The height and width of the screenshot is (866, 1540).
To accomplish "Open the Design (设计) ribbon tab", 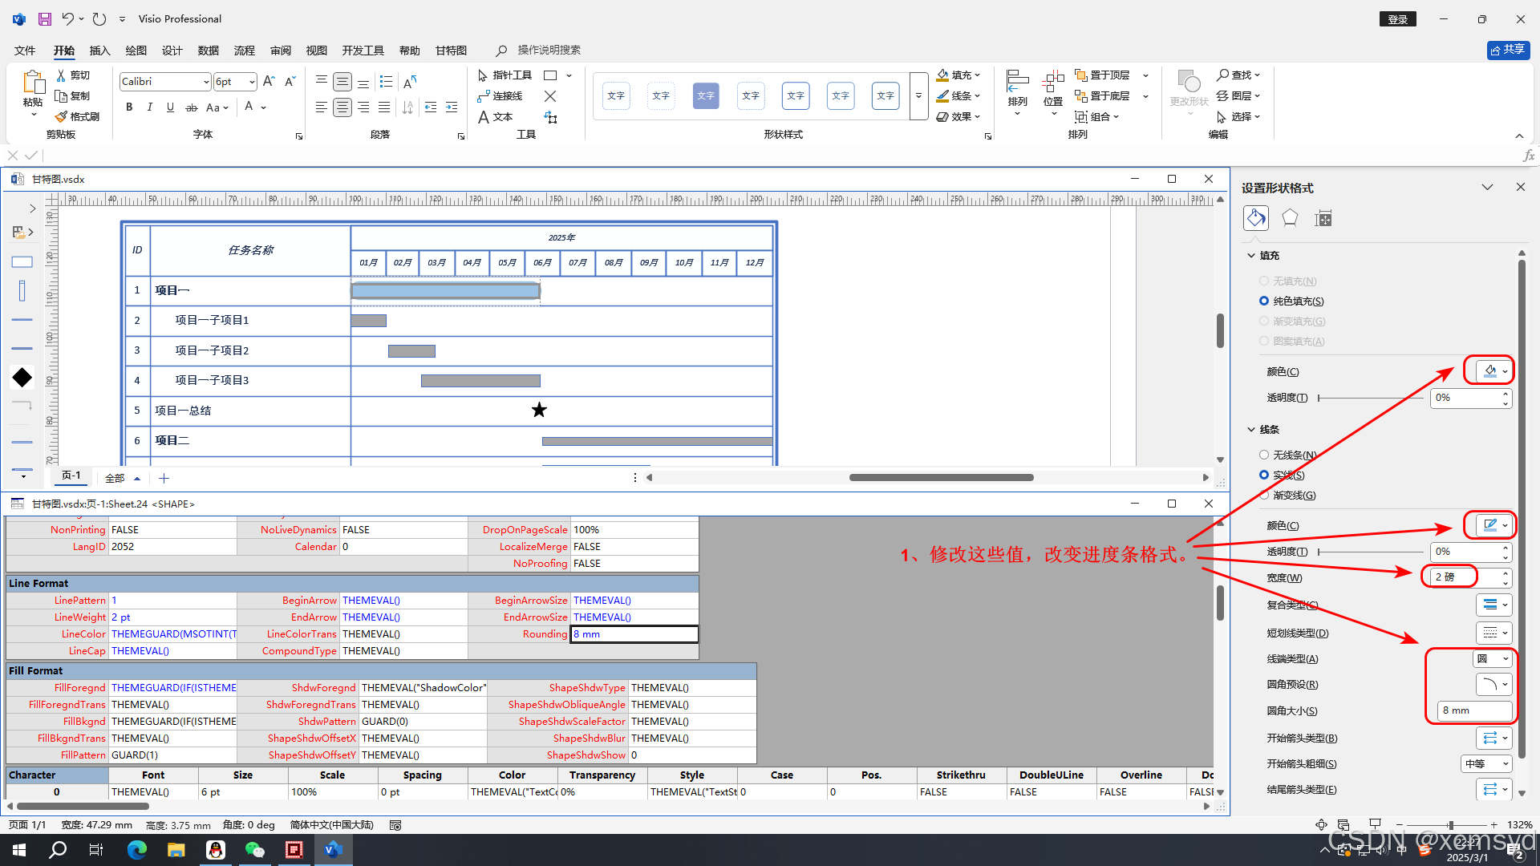I will [x=172, y=51].
